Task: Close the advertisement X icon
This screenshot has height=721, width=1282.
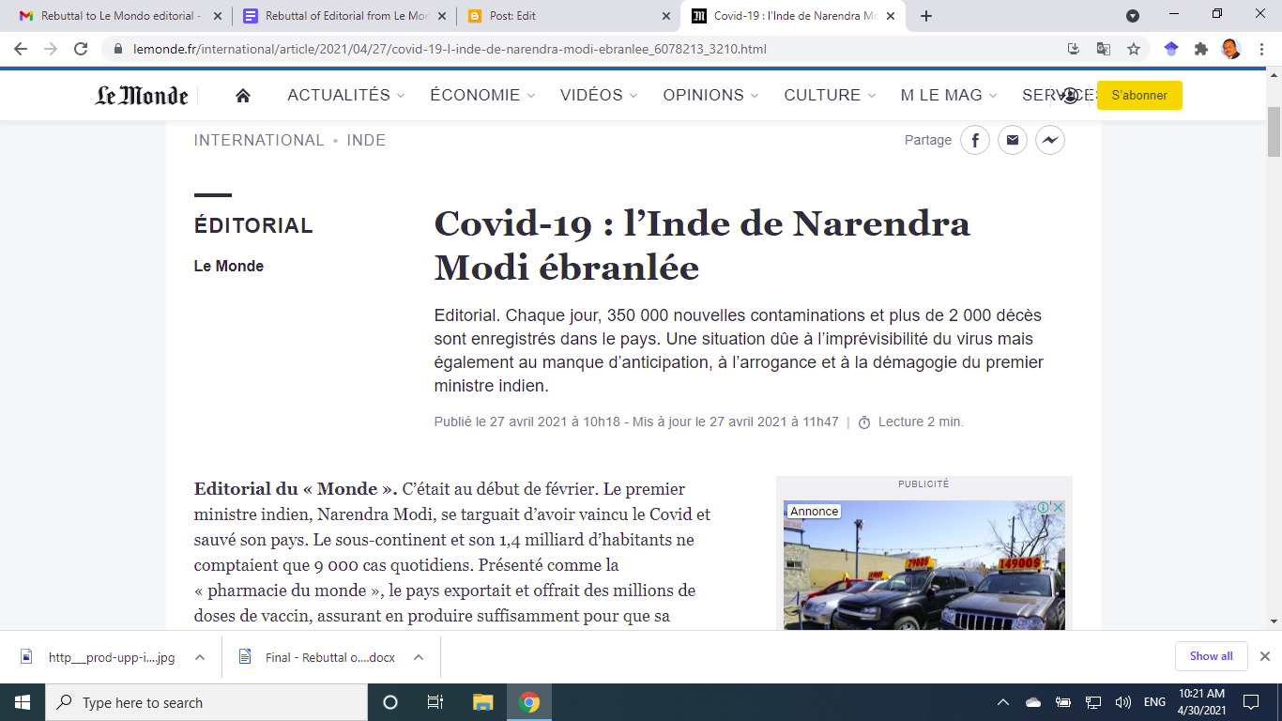Action: point(1058,508)
